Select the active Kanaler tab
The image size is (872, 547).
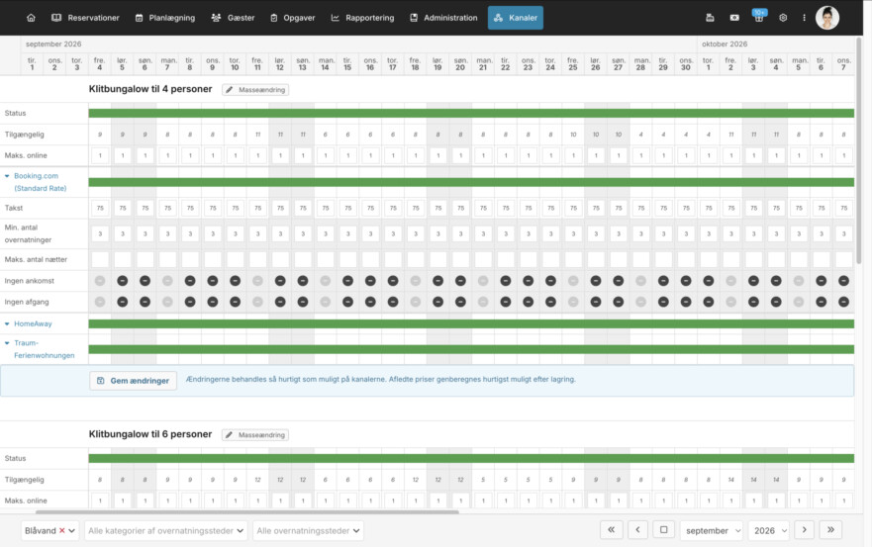click(x=516, y=18)
